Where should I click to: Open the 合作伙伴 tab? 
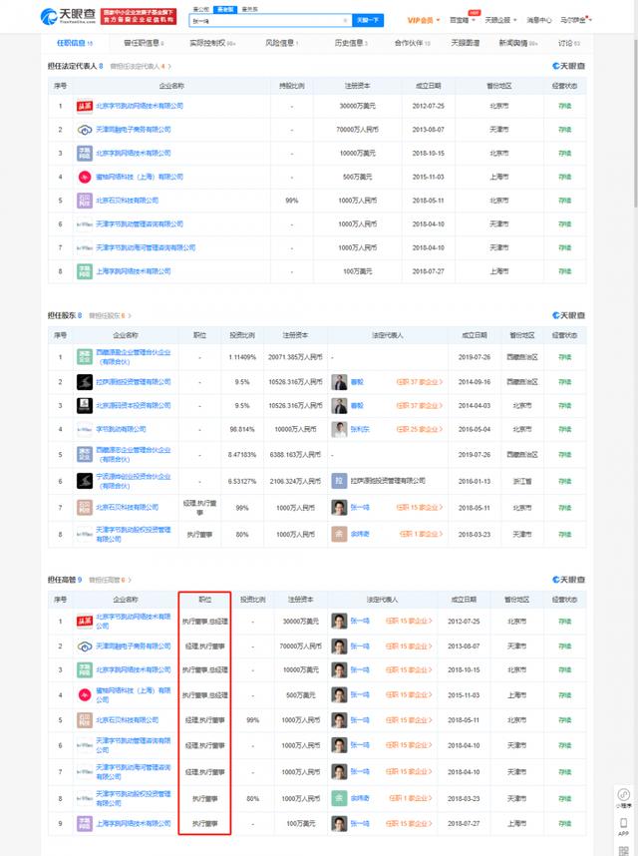(413, 43)
